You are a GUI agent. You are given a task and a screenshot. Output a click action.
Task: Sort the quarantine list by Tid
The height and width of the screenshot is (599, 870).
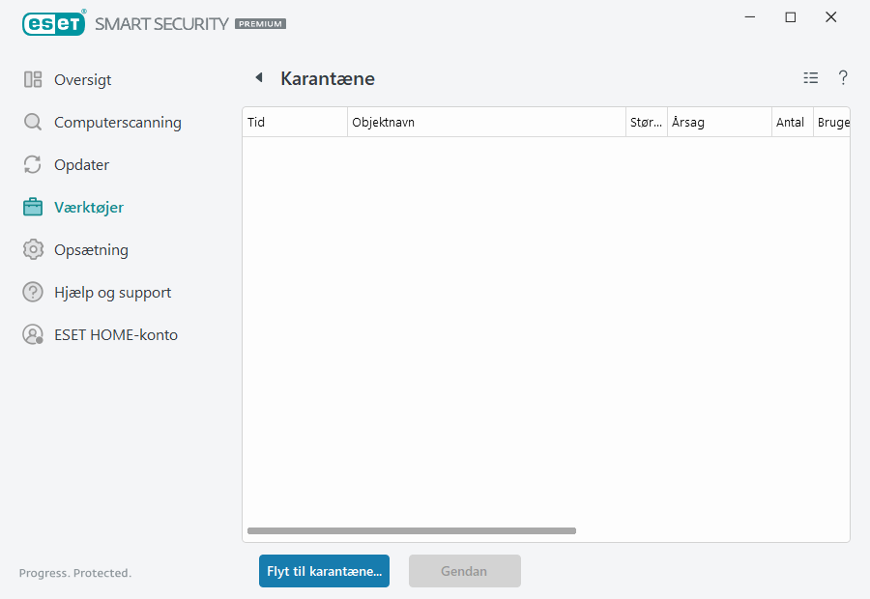(290, 122)
